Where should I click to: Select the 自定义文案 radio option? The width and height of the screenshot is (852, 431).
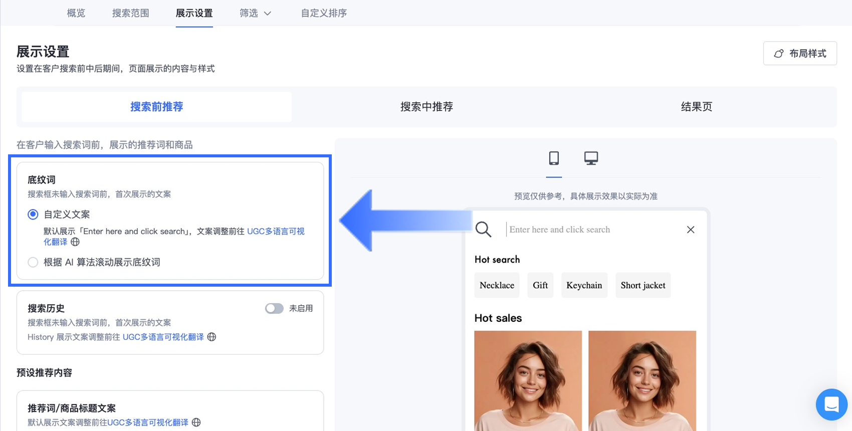(33, 214)
